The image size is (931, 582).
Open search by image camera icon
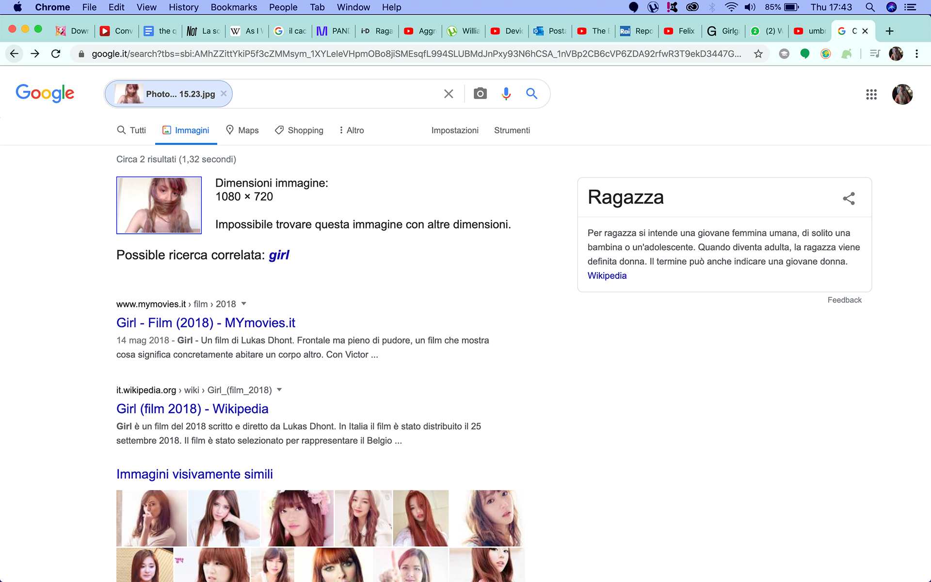pos(480,94)
